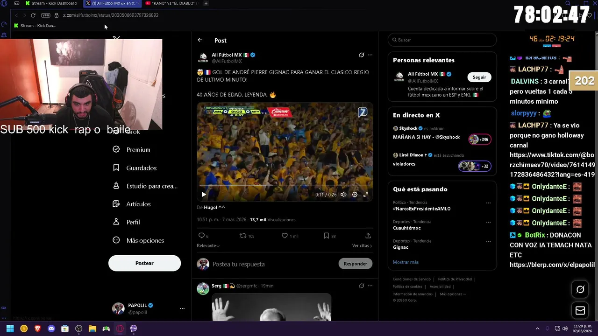Viewport: 598px width, 336px height.
Task: Open All Fútbol MX profile in Personas relevantes
Action: click(423, 74)
